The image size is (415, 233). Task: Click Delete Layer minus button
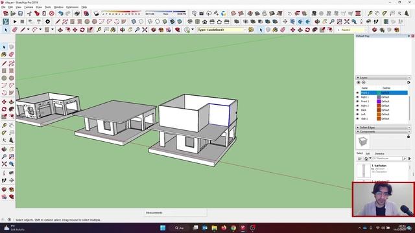coord(363,83)
